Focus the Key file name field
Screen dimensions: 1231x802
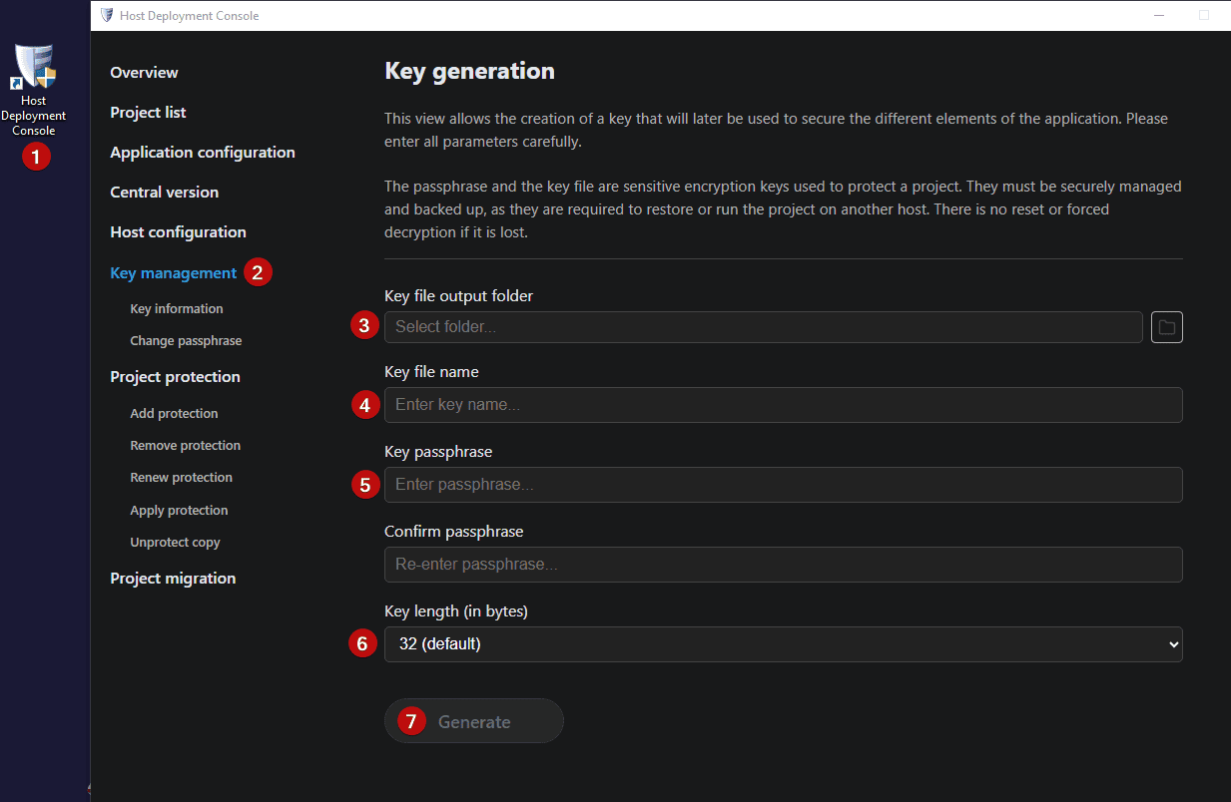point(783,405)
